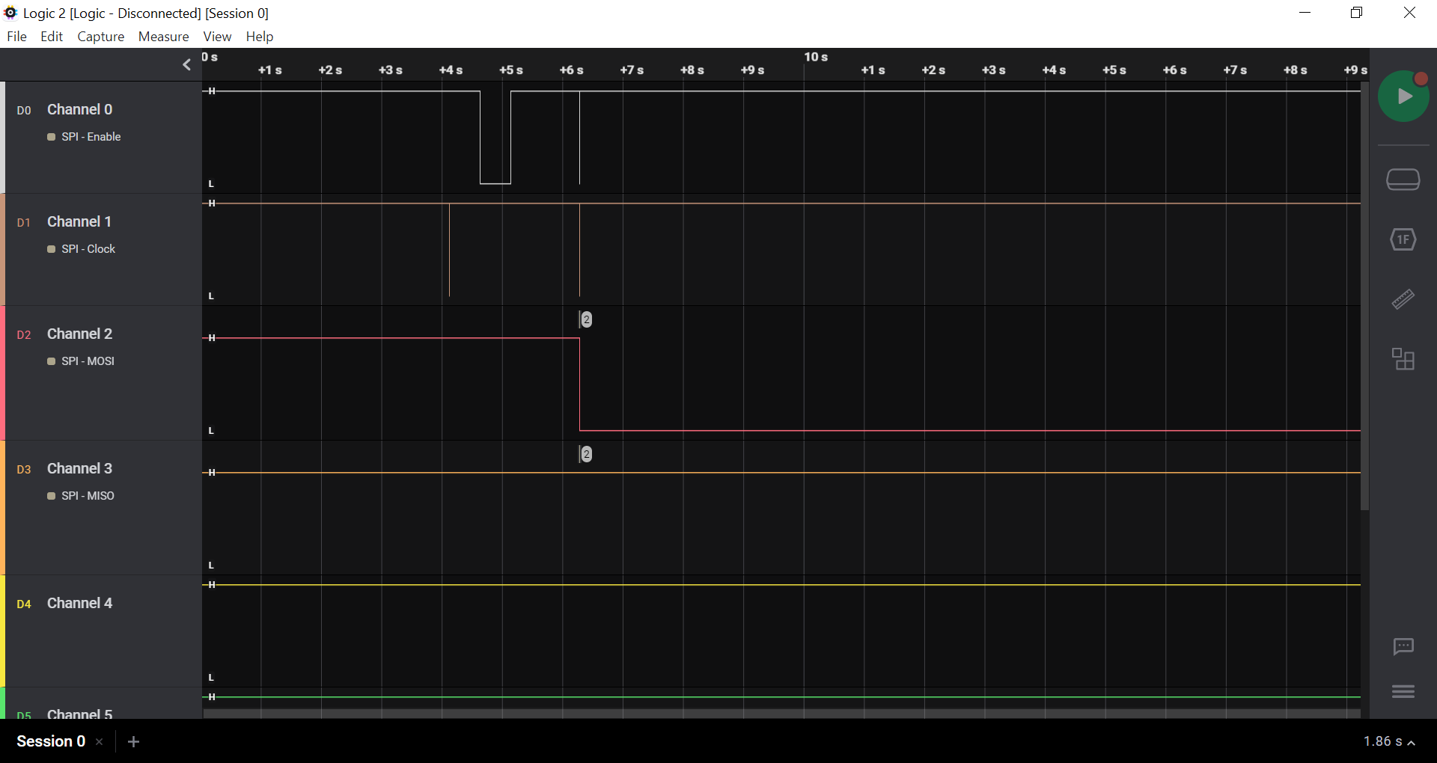Add a new session with the plus button
The image size is (1437, 763).
click(x=133, y=741)
